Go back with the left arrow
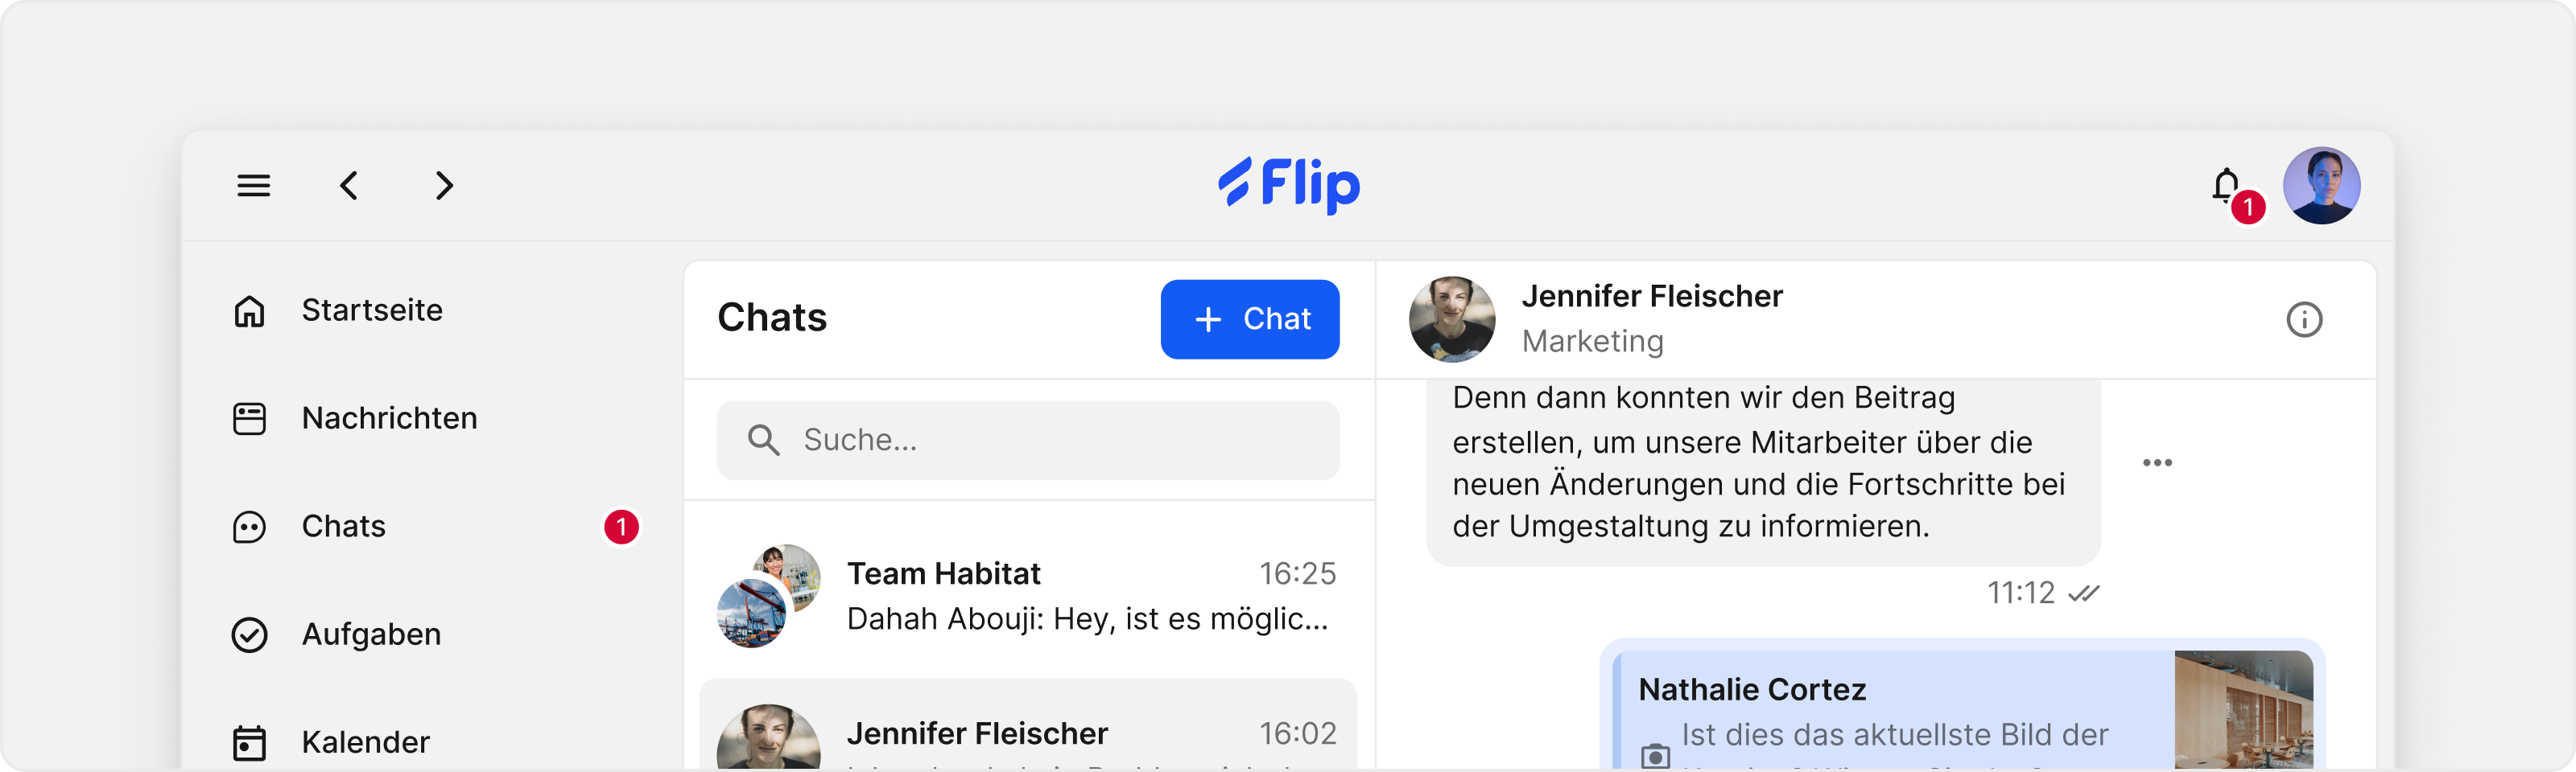This screenshot has width=2576, height=772. [349, 186]
